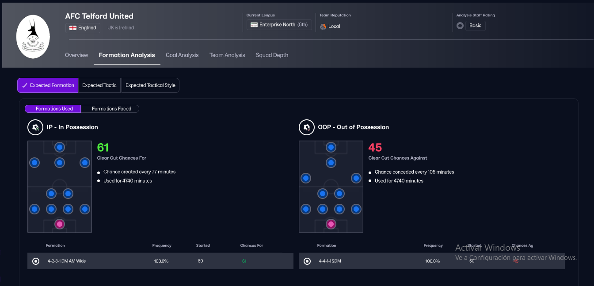Select the lone striker in OOP formation
Screen dimensions: 594x286
pos(331,147)
